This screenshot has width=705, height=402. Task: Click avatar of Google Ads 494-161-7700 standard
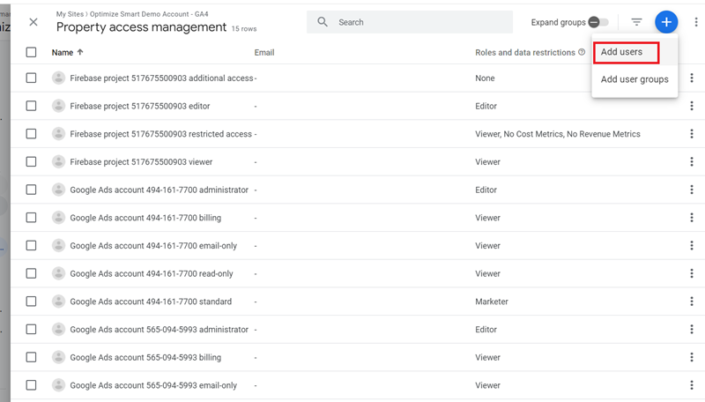[x=58, y=301]
